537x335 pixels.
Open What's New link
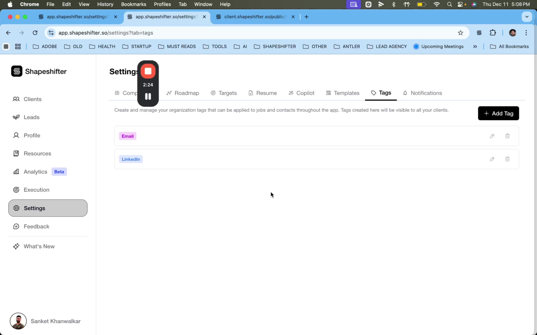click(39, 246)
